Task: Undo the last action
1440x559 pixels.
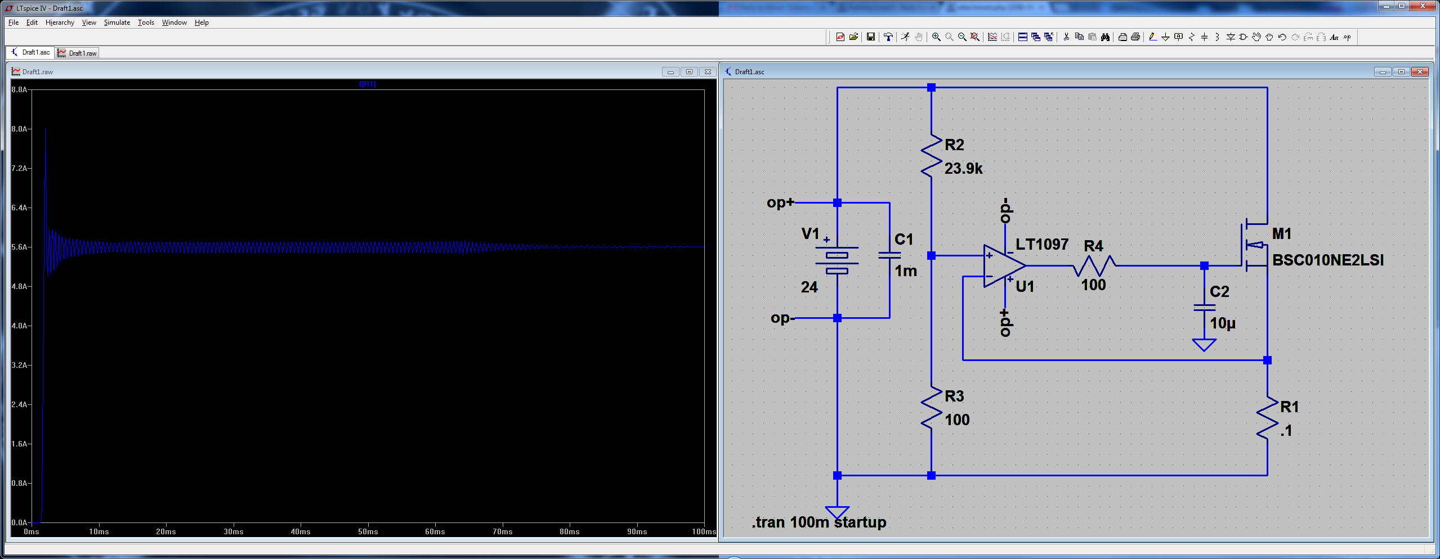Action: pyautogui.click(x=1282, y=37)
